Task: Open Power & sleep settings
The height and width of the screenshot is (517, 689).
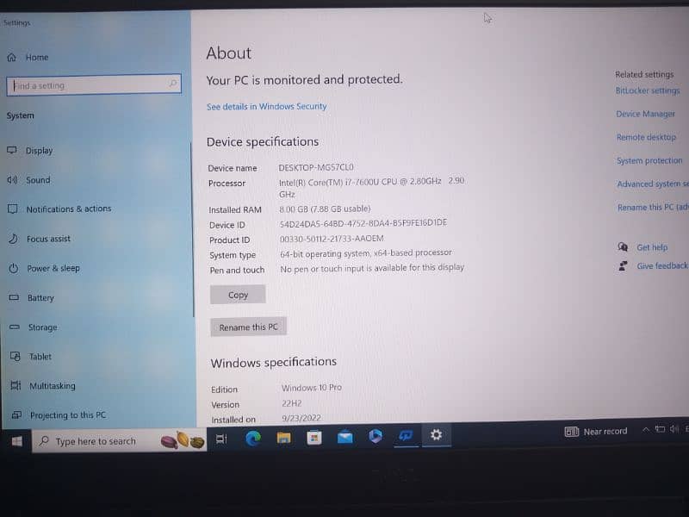Action: point(53,269)
